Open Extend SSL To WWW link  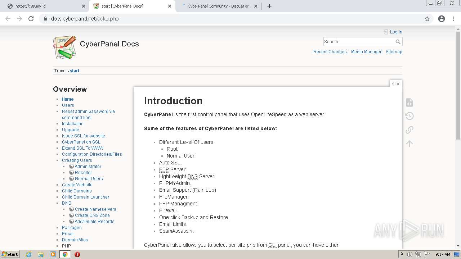pos(82,148)
